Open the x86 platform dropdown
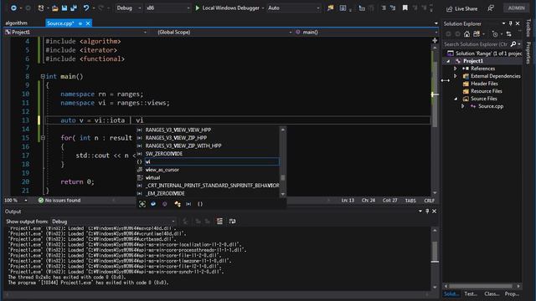Screen dimensions: 536x301 coord(167,8)
